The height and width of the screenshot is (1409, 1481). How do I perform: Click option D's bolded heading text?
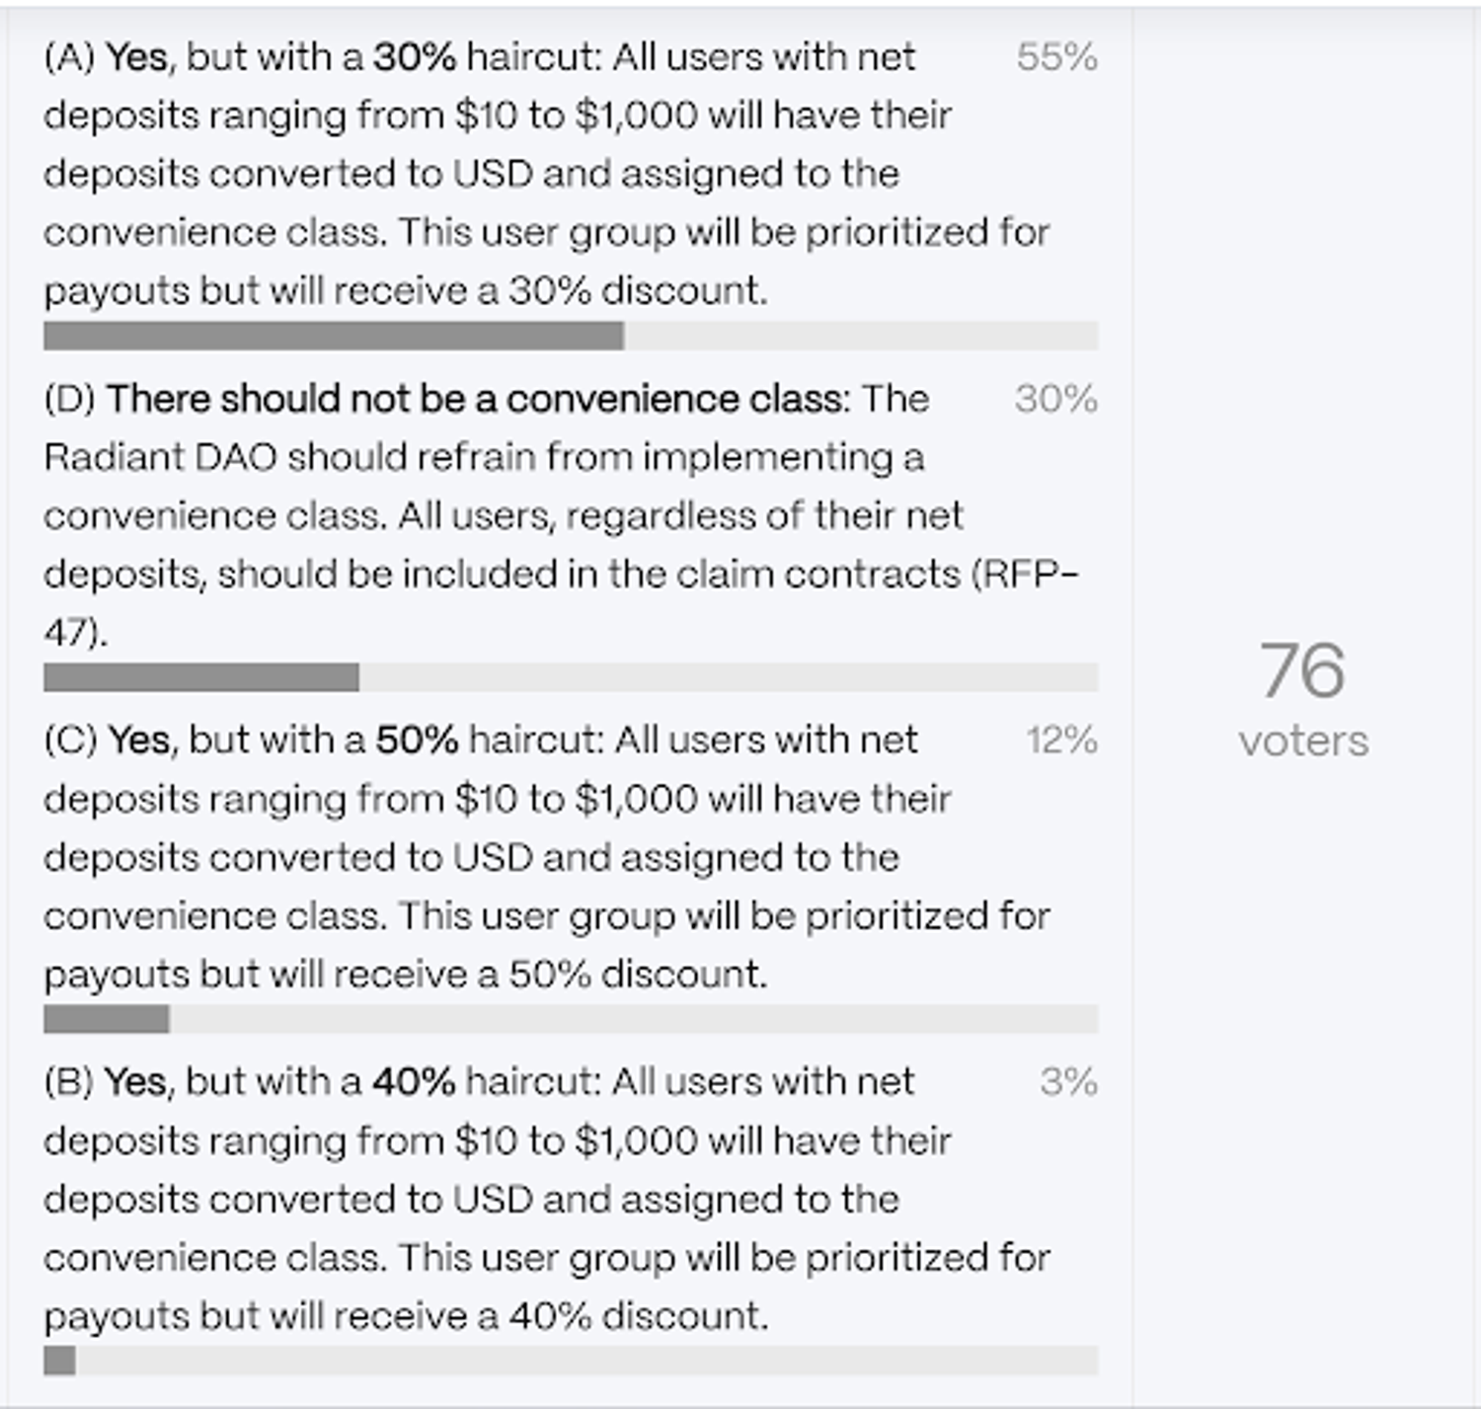477,399
